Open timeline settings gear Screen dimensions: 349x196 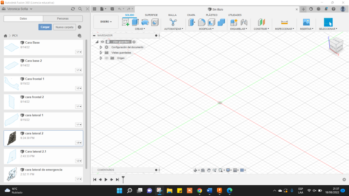tap(344, 179)
